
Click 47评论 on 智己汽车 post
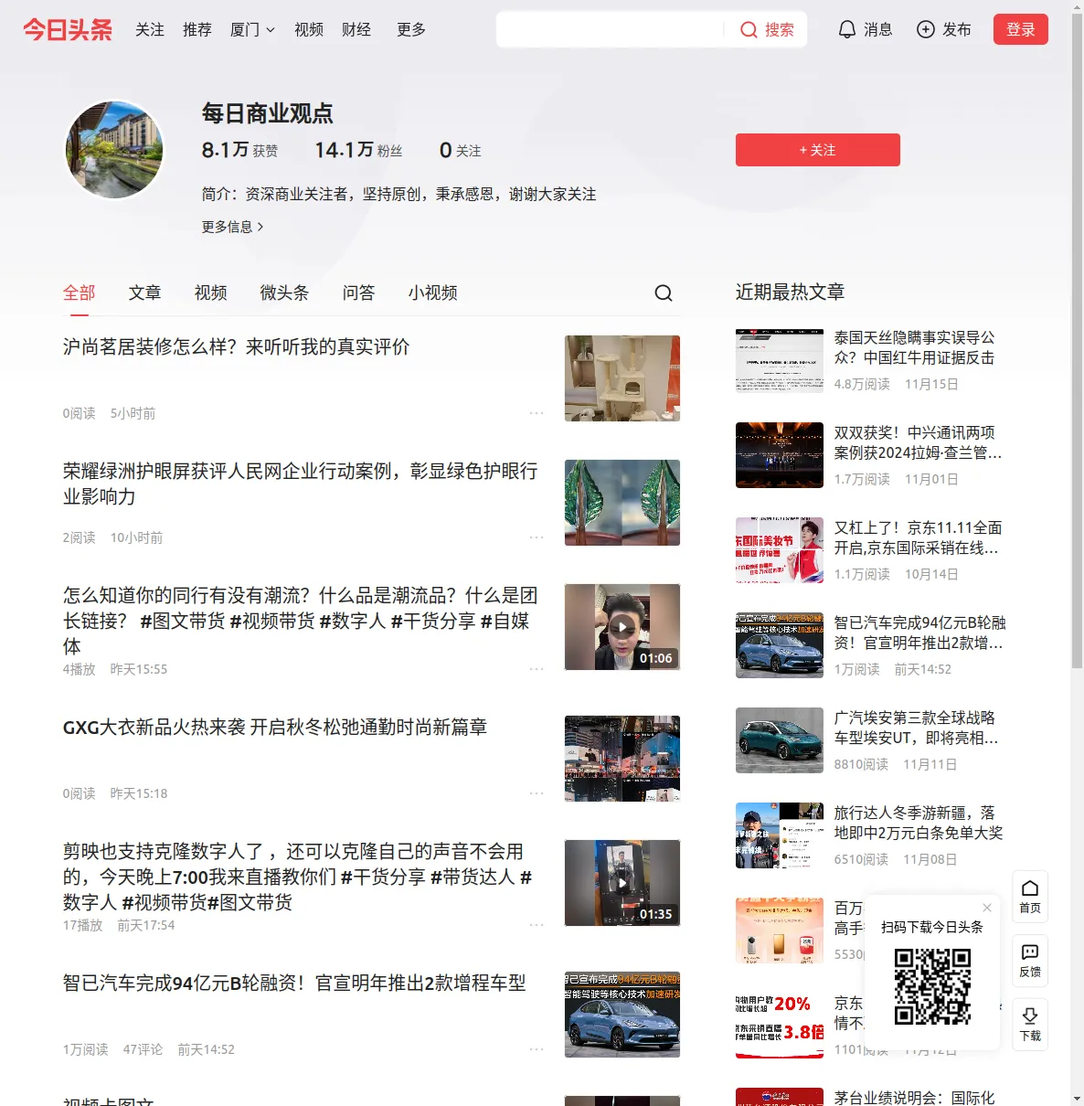(x=143, y=1049)
